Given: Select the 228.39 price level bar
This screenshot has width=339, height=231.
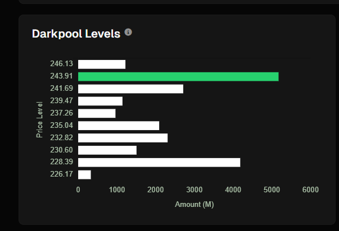Looking at the screenshot, I should tap(159, 163).
